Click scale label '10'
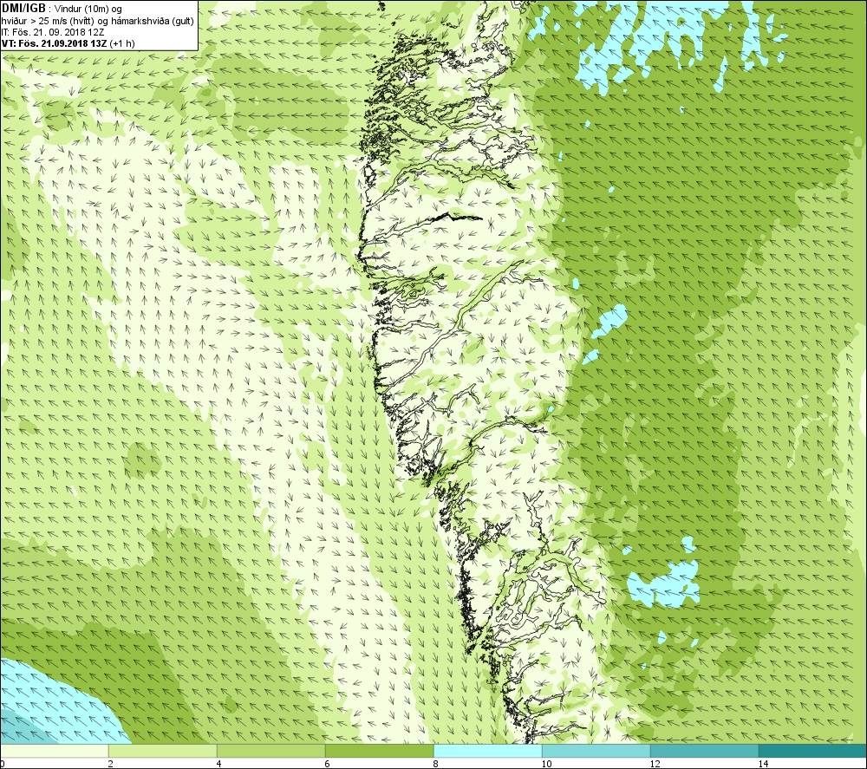 [x=546, y=764]
